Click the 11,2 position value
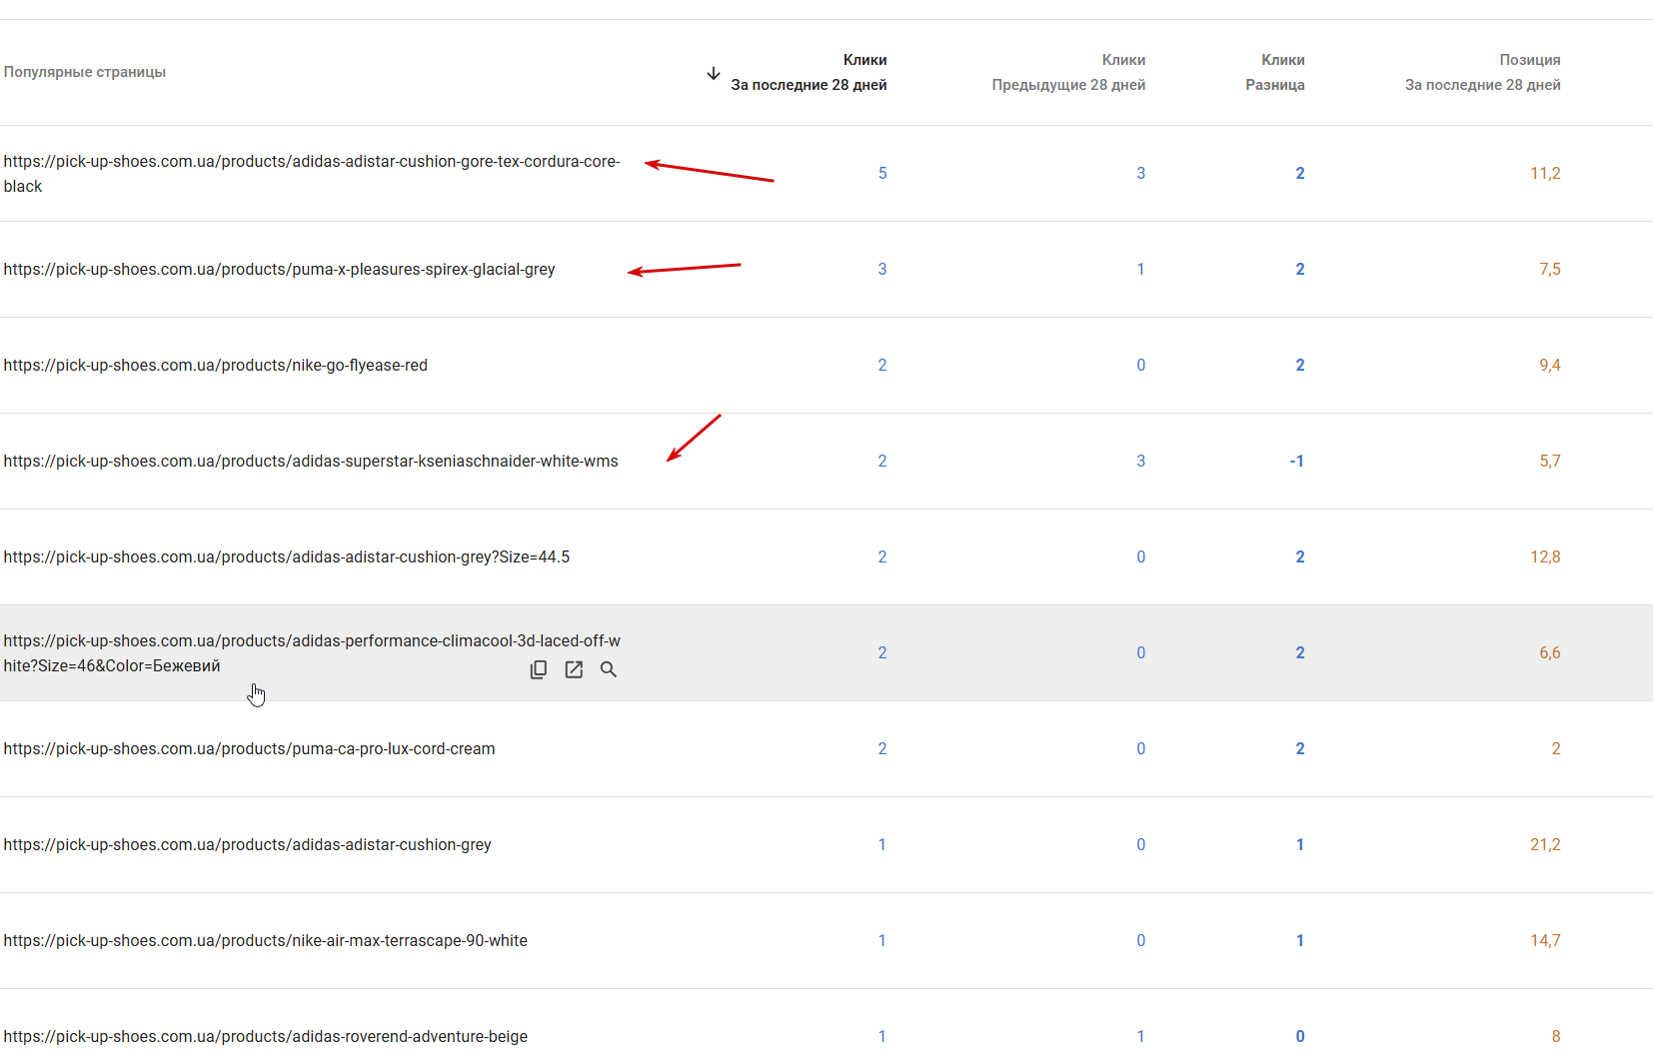This screenshot has height=1062, width=1653. click(x=1545, y=174)
